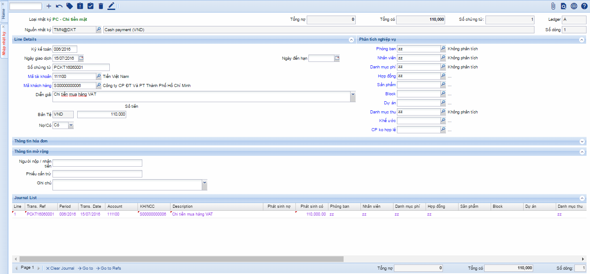Click the lookup magnifier for Dự án

pos(443,103)
